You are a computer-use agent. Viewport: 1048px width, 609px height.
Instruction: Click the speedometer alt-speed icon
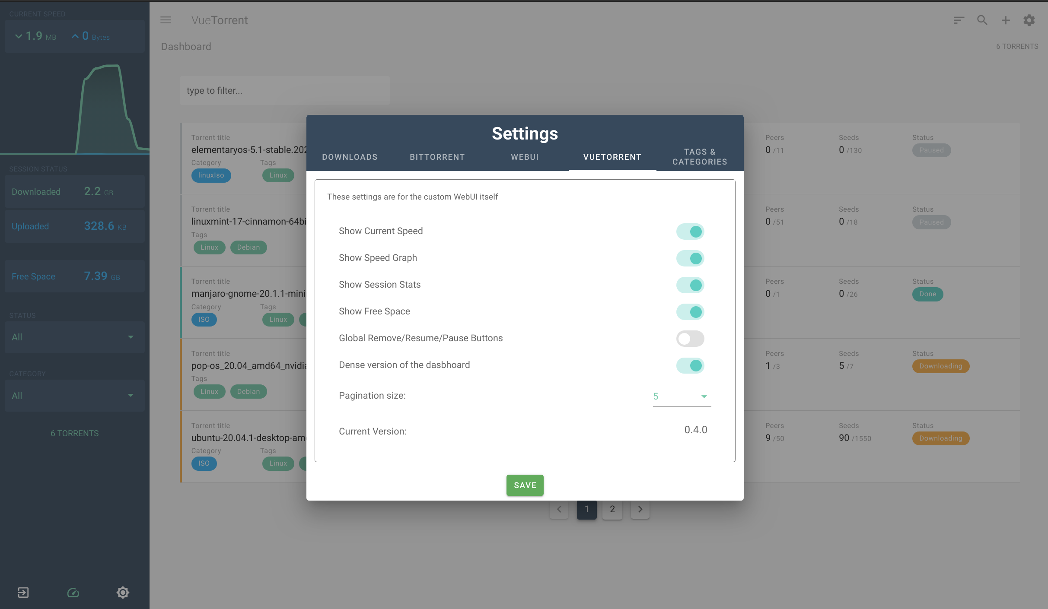(x=73, y=592)
